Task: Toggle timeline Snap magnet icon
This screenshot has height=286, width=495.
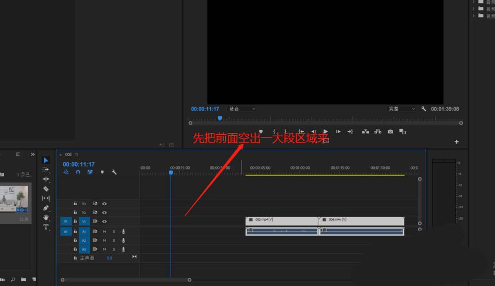Action: 78,172
